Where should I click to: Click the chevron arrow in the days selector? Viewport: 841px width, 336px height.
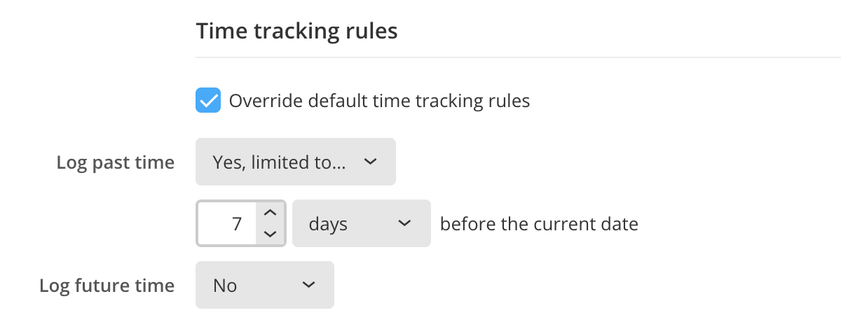point(404,224)
